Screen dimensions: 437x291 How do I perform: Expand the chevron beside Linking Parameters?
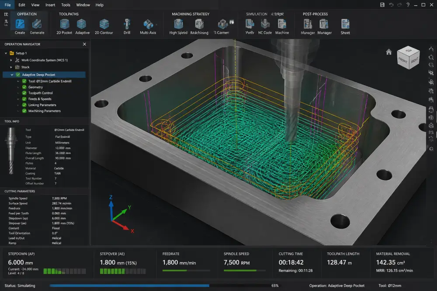(18, 105)
